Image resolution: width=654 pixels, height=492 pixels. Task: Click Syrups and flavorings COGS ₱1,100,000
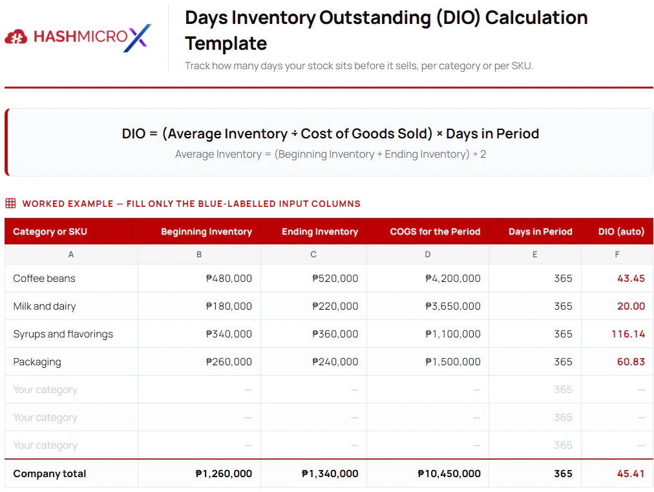[x=453, y=334]
